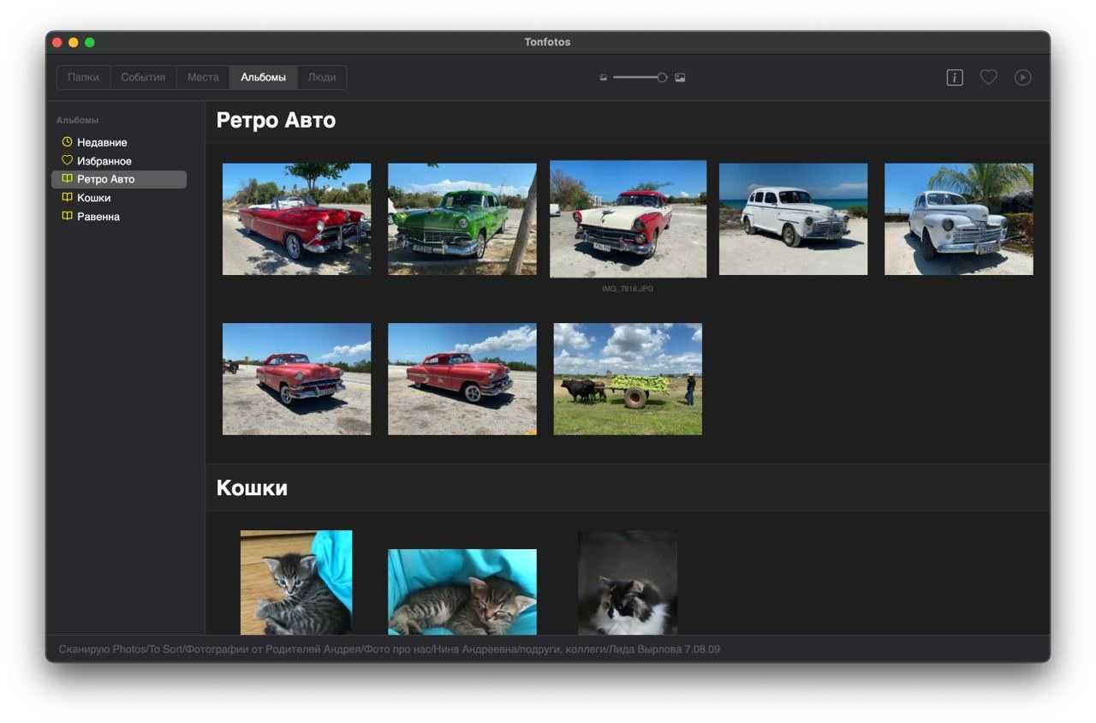Start slideshow with the play icon

pyautogui.click(x=1022, y=77)
